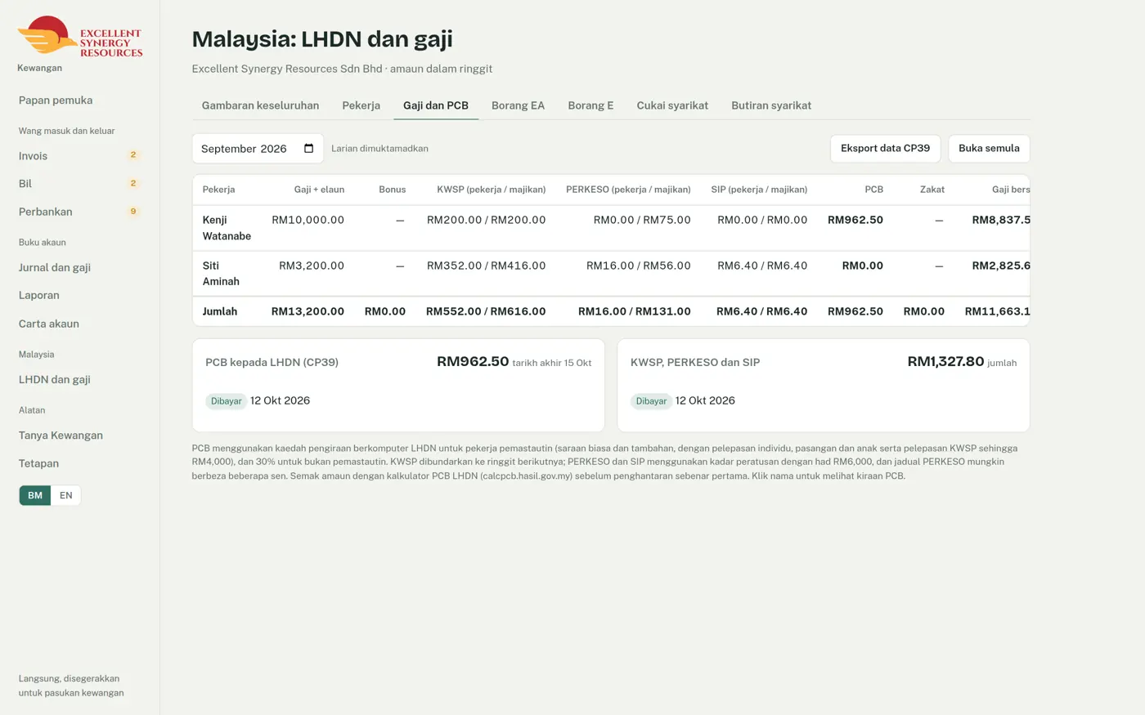
Task: Open Carta akaun in the sidebar
Action: coord(80,324)
